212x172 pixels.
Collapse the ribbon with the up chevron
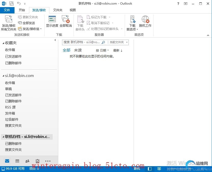click(208, 35)
